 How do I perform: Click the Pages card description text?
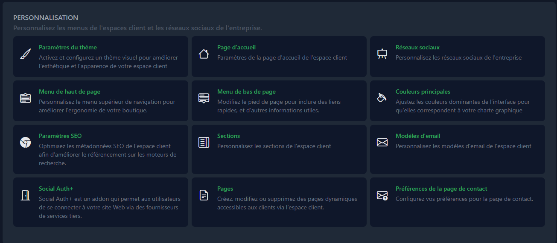point(287,203)
